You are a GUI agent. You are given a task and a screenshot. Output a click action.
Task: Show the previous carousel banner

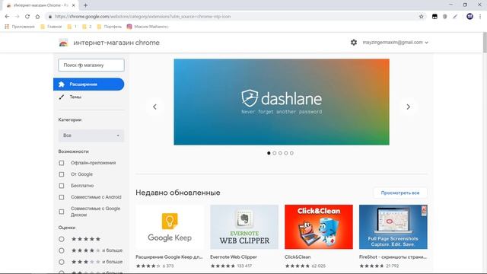(x=154, y=107)
